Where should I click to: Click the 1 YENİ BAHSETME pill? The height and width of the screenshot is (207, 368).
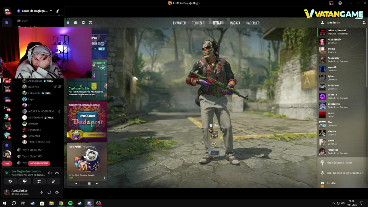click(39, 163)
